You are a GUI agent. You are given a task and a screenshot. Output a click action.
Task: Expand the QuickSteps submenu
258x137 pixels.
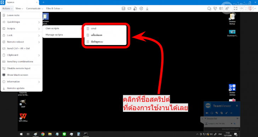pos(21,22)
